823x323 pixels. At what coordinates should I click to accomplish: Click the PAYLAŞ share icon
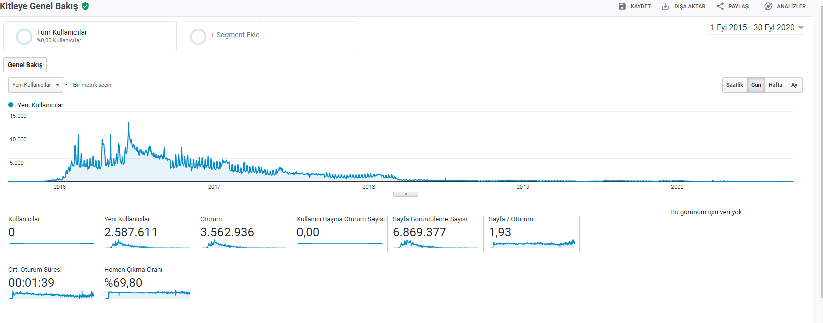(x=720, y=6)
